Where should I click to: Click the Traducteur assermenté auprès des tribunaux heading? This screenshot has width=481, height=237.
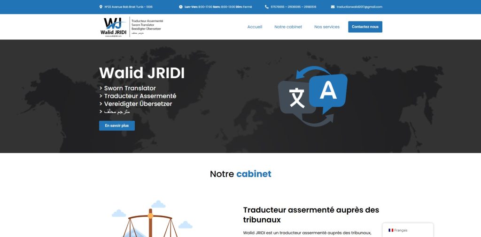[311, 215]
